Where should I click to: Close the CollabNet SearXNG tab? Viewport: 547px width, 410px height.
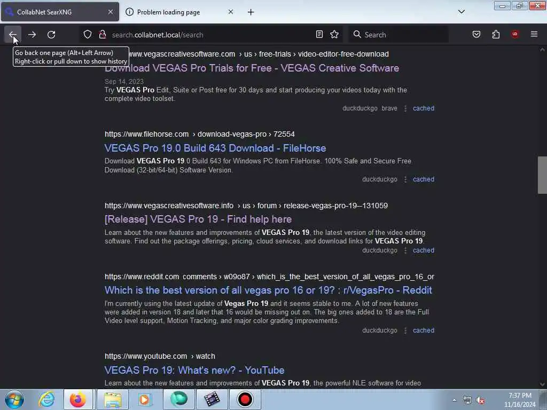point(111,12)
